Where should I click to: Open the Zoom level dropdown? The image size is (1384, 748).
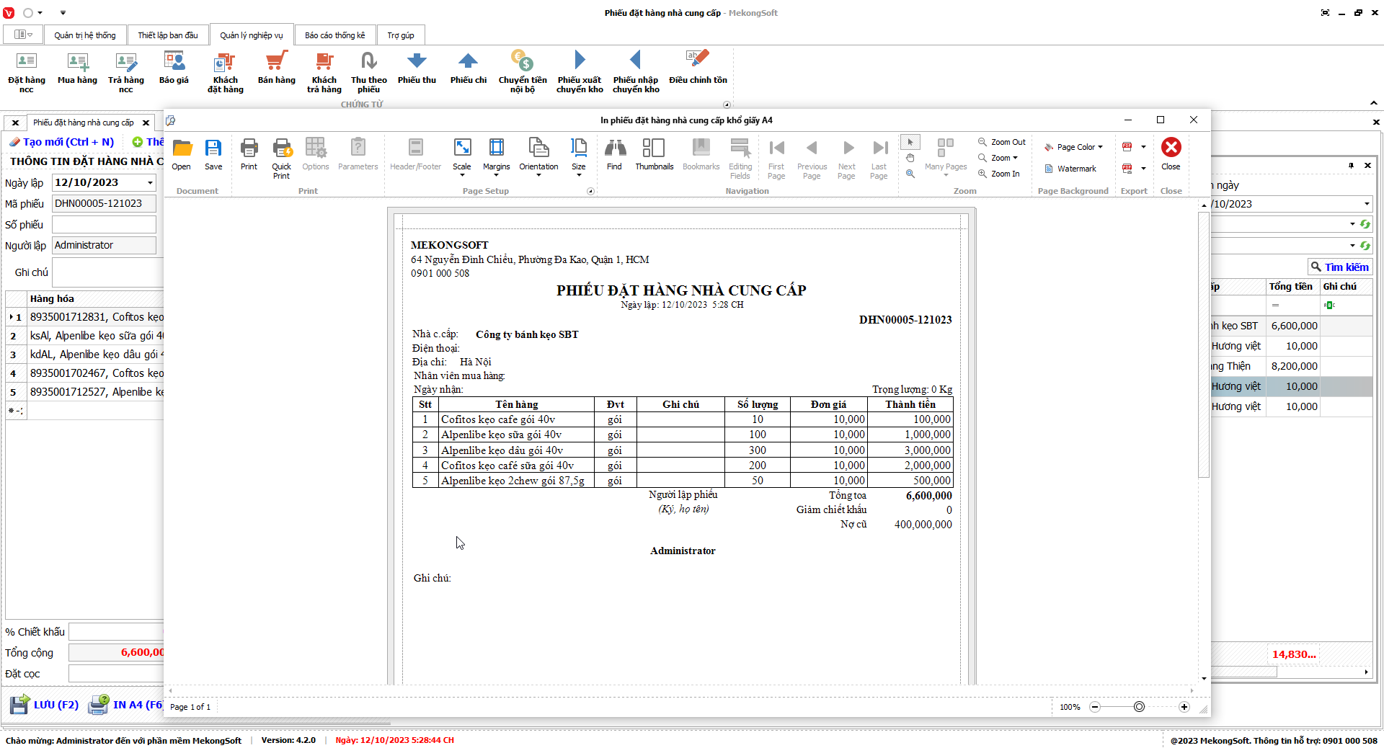(998, 158)
